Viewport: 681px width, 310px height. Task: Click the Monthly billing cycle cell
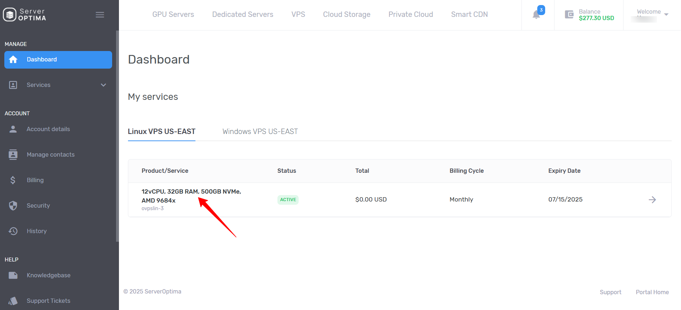(461, 199)
